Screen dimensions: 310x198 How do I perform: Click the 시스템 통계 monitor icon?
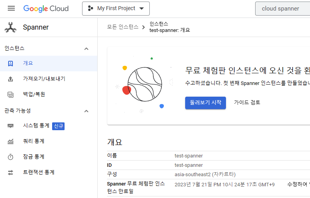11,126
